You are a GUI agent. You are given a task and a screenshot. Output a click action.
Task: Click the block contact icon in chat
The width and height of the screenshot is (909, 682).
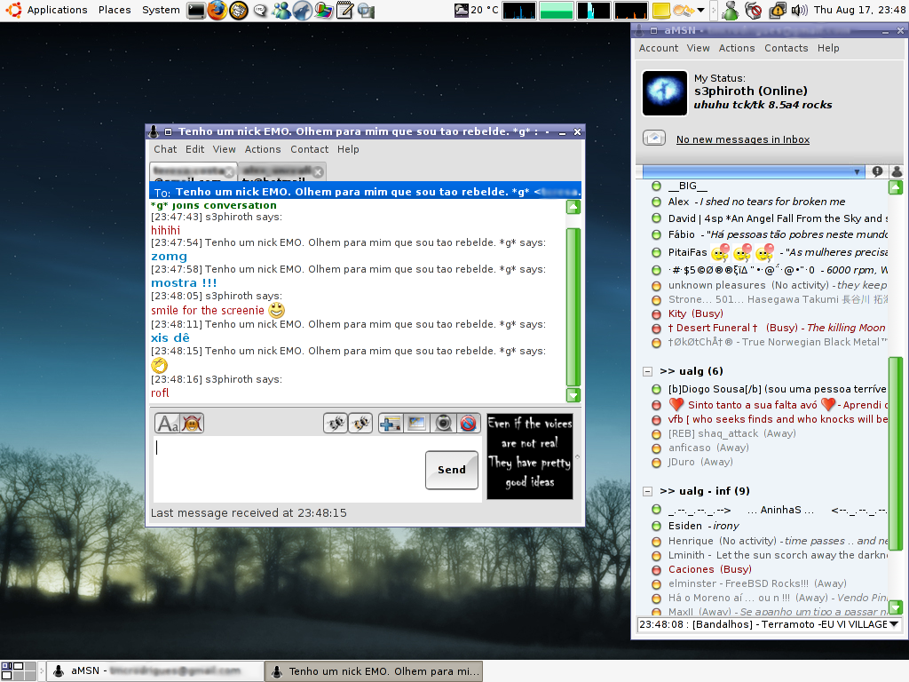pos(469,424)
